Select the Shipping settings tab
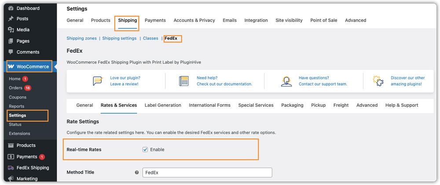Screen dimensions: 440x185 tap(128, 20)
